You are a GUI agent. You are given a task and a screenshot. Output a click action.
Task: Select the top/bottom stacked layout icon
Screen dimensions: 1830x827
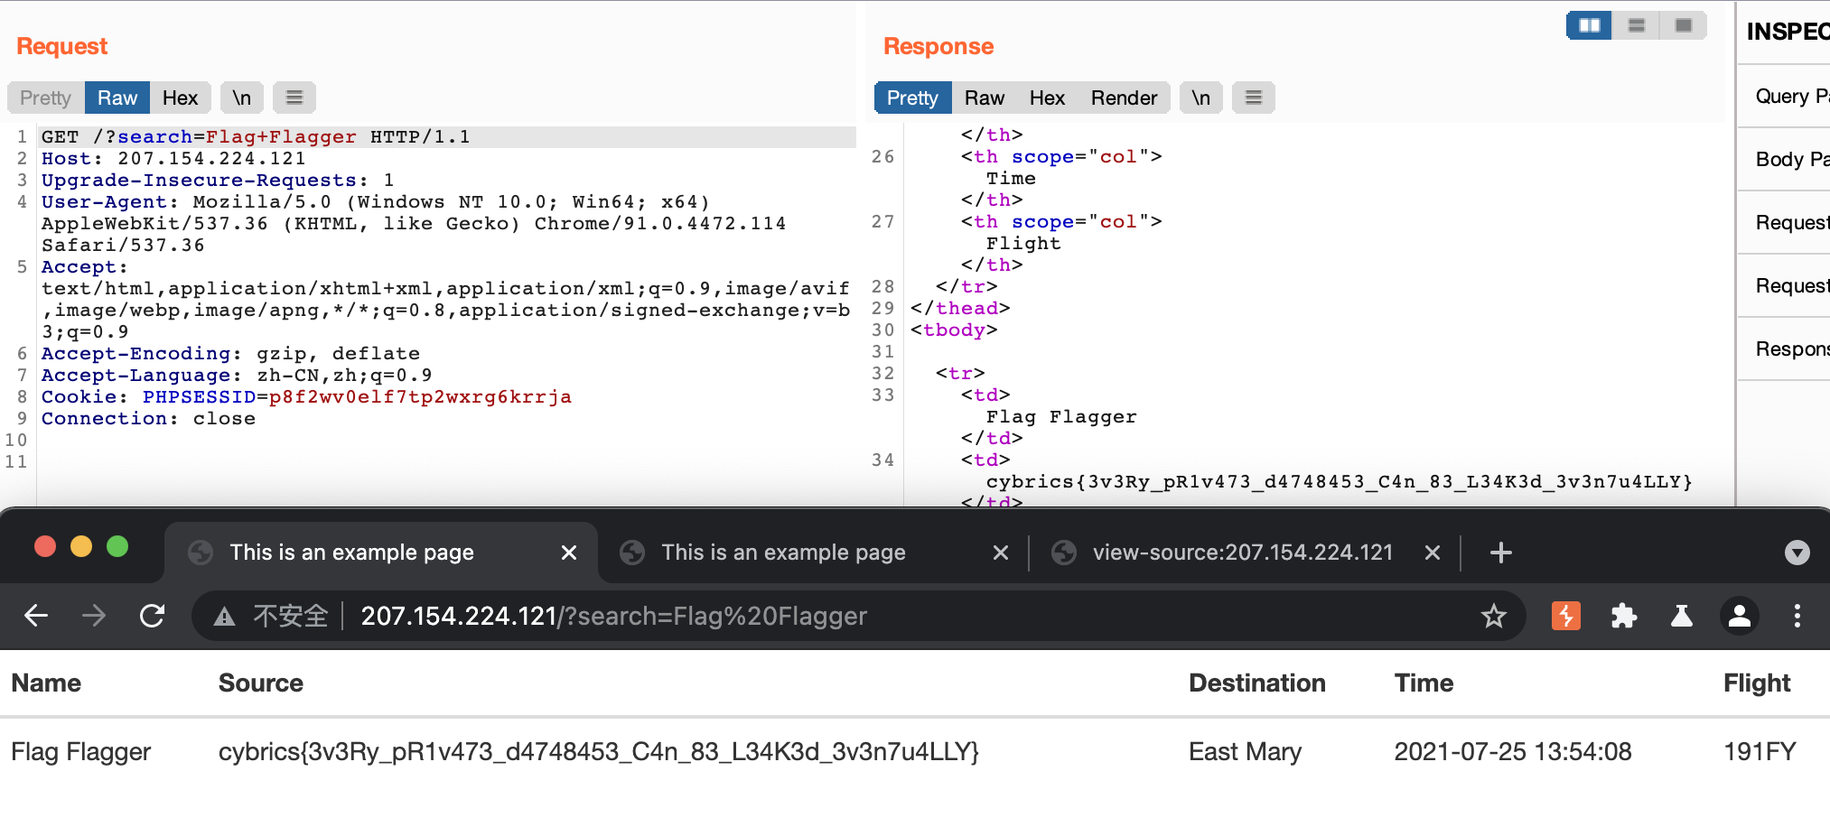tap(1636, 25)
